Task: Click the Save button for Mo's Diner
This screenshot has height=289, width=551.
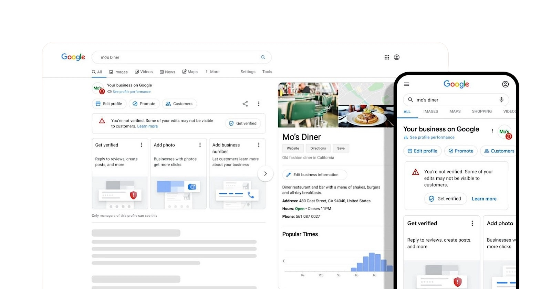Action: [341, 148]
